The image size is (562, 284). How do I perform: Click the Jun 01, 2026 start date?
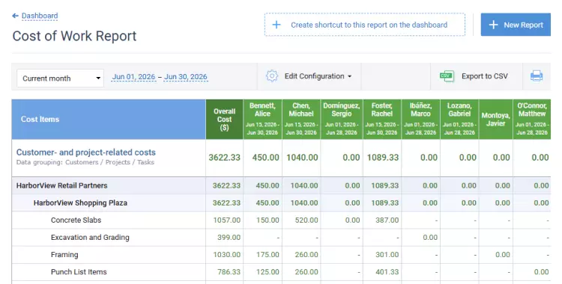coord(133,77)
